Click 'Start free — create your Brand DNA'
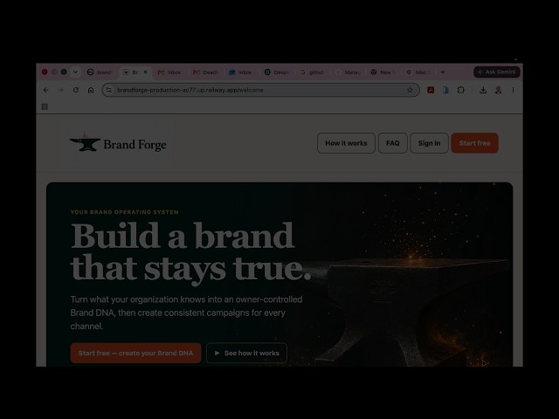The height and width of the screenshot is (419, 559). [136, 353]
